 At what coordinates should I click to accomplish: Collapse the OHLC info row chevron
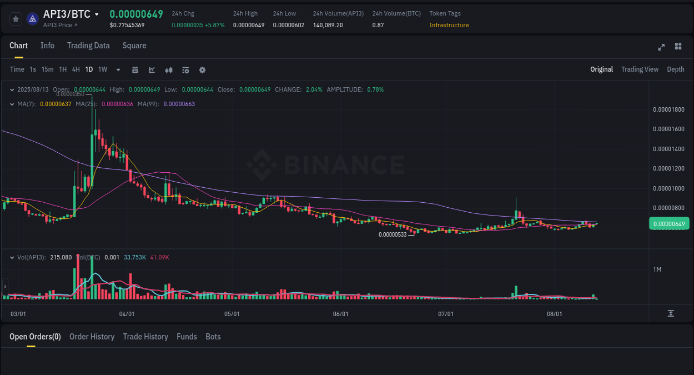click(x=12, y=89)
